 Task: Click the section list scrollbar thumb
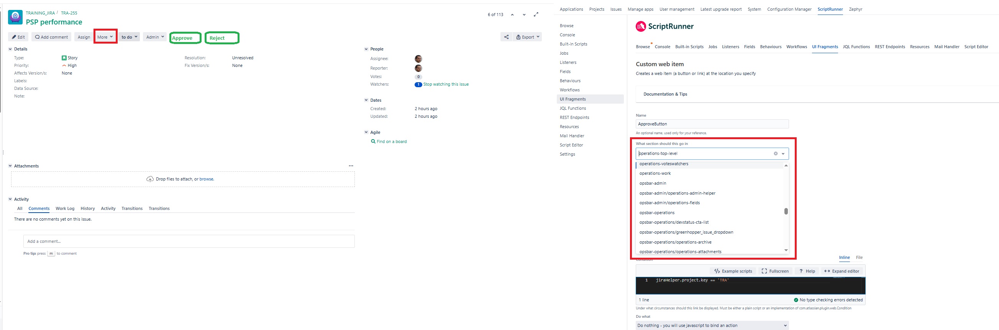pyautogui.click(x=786, y=211)
